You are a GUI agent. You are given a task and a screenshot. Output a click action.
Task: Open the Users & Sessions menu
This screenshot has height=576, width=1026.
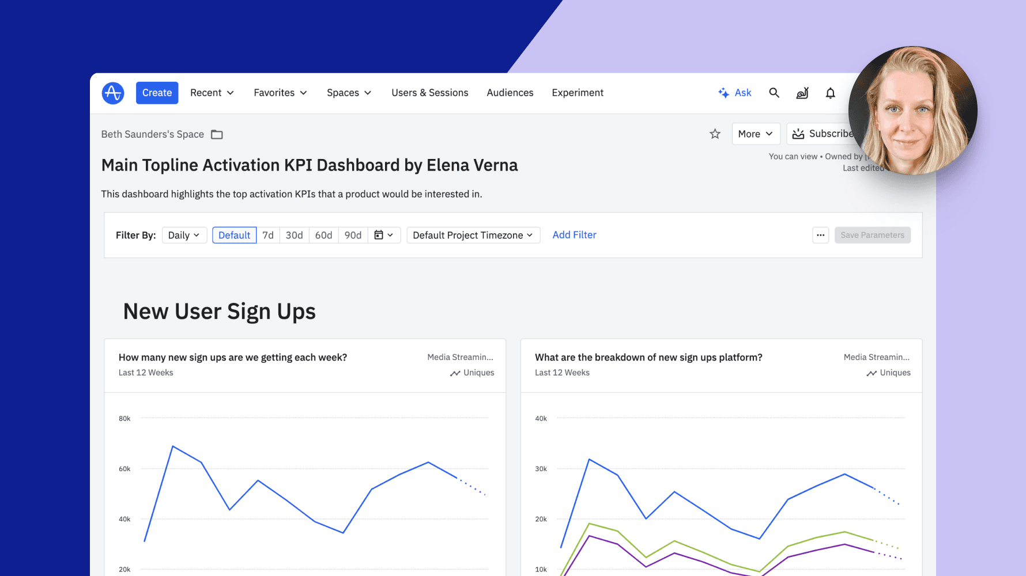click(429, 93)
